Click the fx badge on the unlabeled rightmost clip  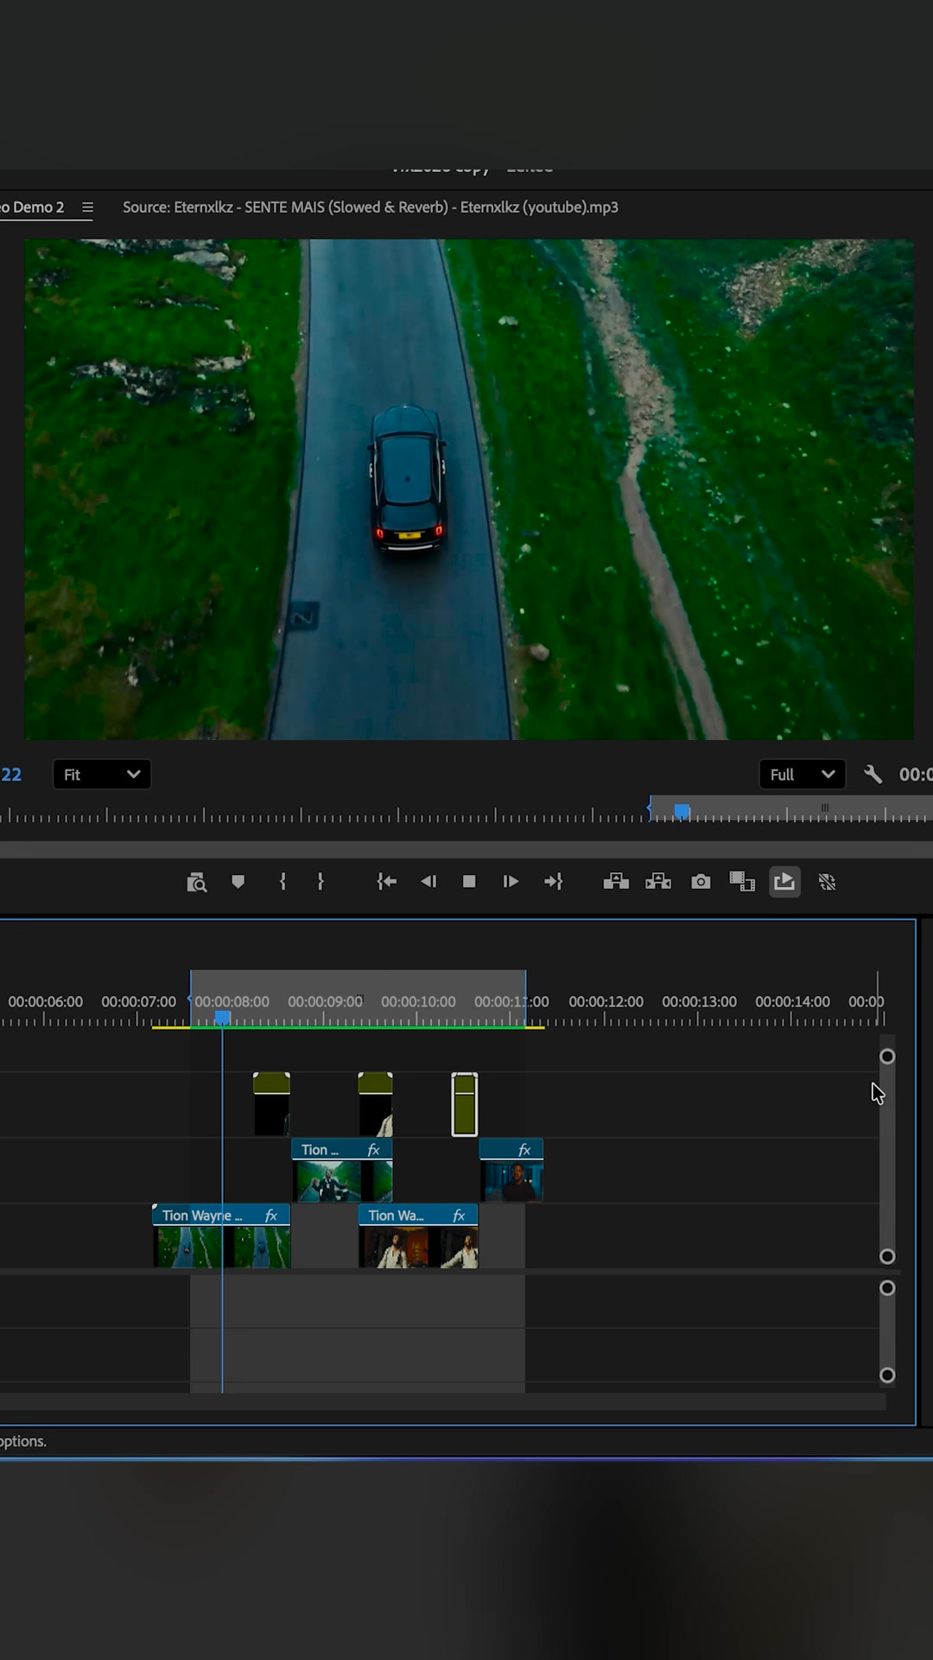point(524,1150)
